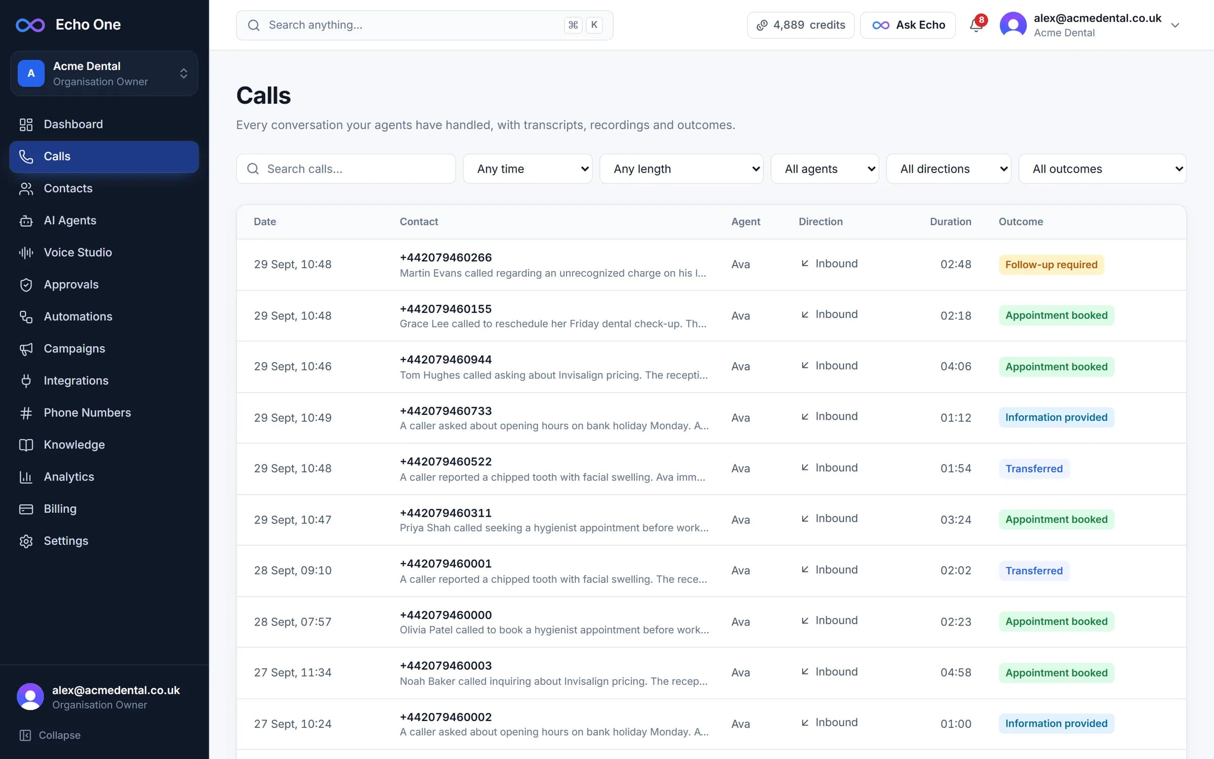
Task: Expand the Acme Dental organisation switcher
Action: (104, 73)
